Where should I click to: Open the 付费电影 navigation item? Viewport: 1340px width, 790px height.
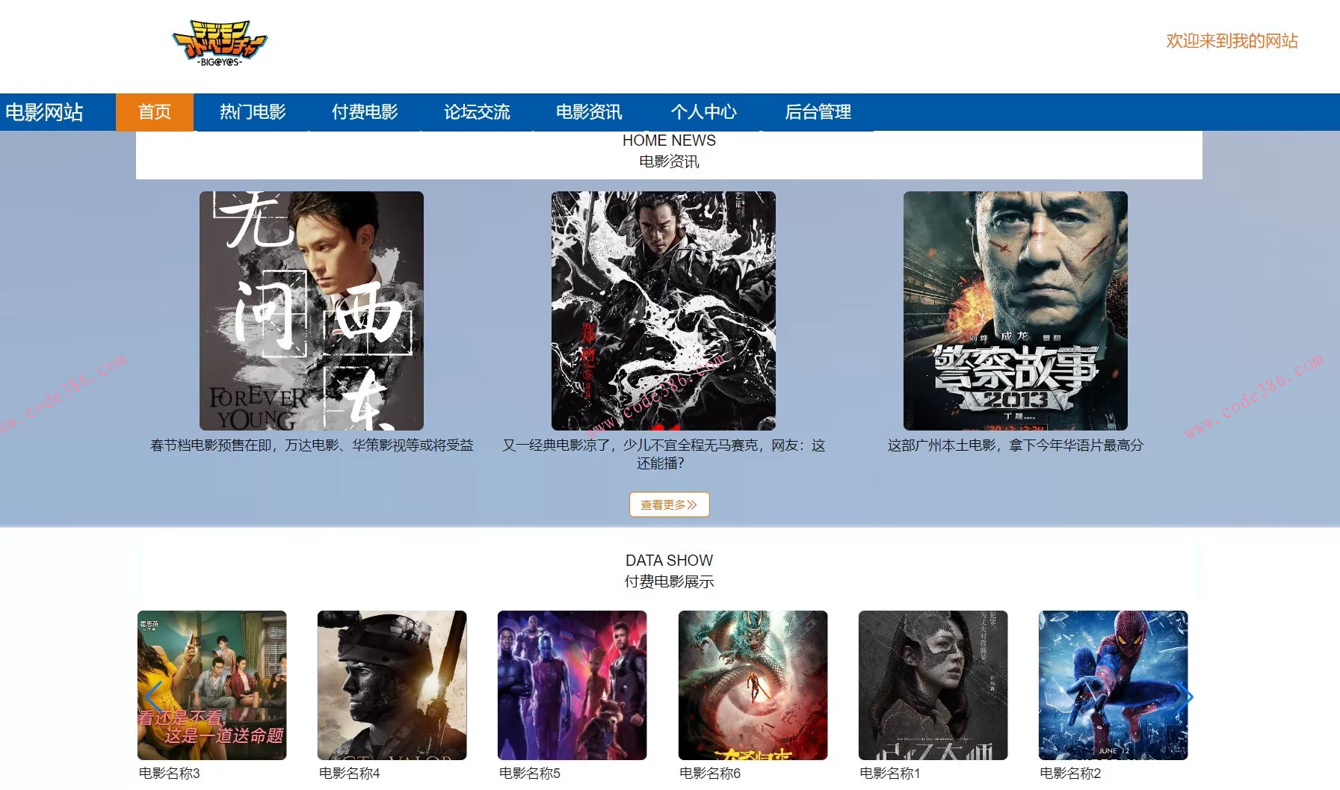click(365, 112)
